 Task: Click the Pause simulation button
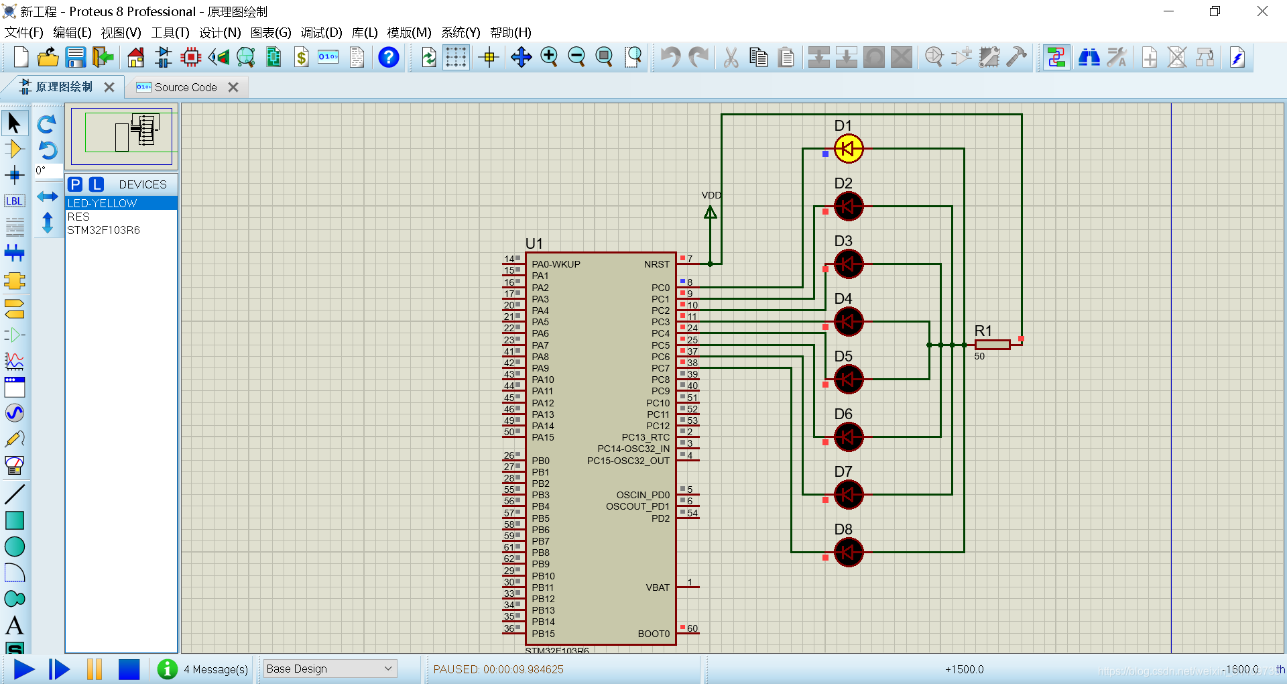(x=95, y=669)
